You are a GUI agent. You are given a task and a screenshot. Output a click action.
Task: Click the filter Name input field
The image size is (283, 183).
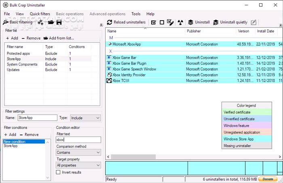pyautogui.click(x=38, y=118)
